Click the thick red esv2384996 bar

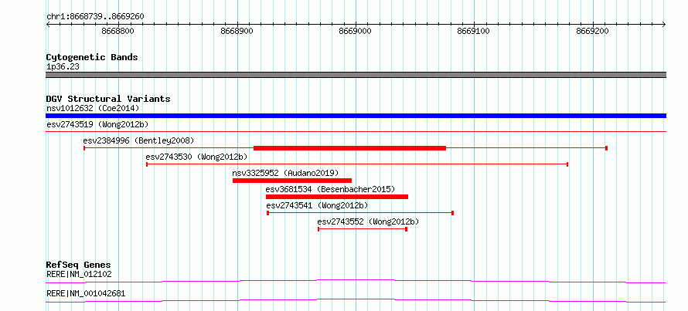click(x=349, y=148)
